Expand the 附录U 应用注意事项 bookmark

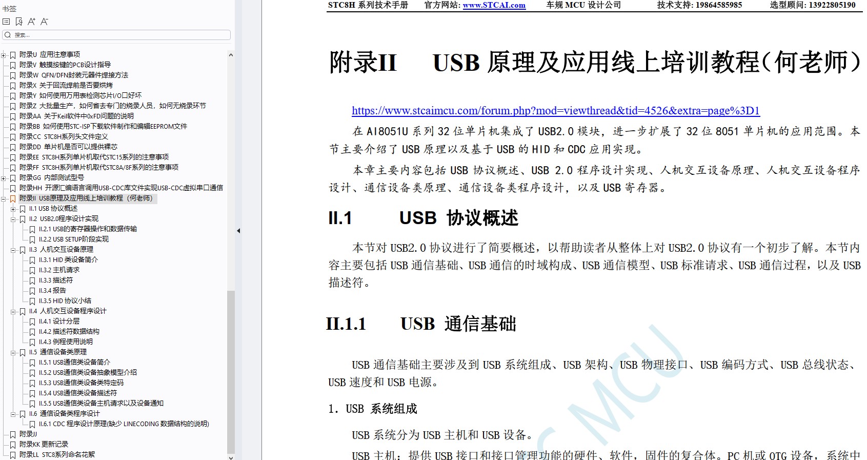coord(4,55)
